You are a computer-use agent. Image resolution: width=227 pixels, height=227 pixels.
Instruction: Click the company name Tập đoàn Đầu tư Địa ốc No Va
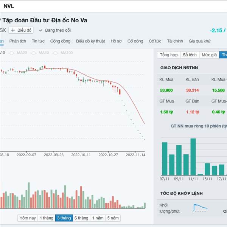[x=45, y=20]
